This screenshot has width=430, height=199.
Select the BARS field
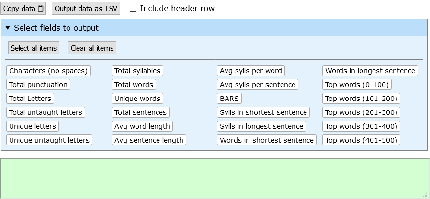coord(229,99)
